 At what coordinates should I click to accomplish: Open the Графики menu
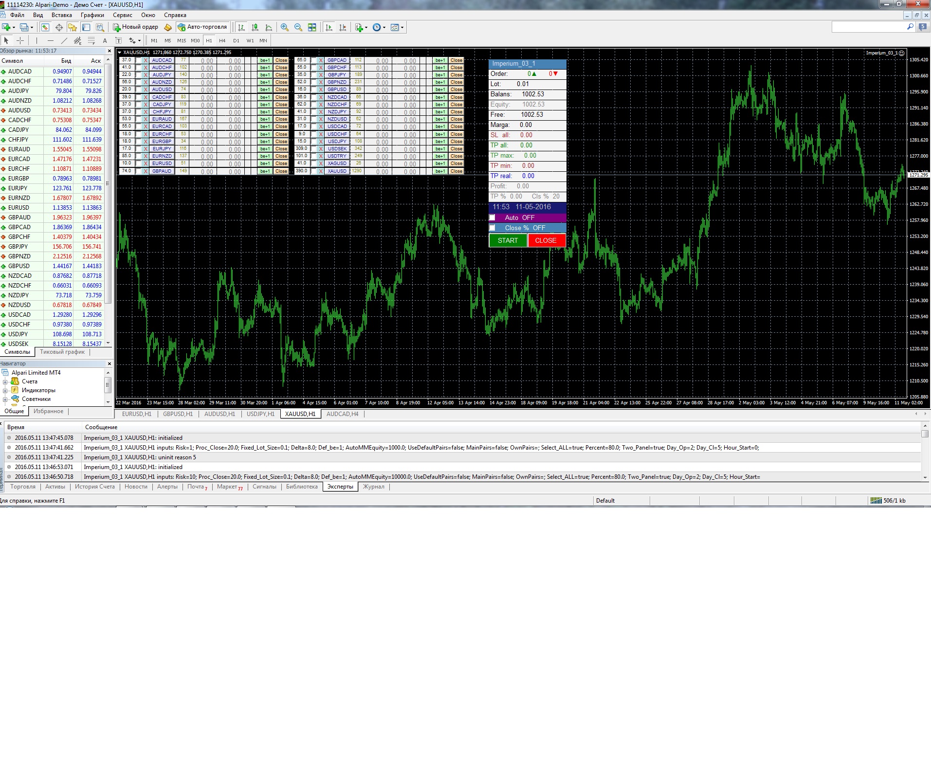[92, 15]
